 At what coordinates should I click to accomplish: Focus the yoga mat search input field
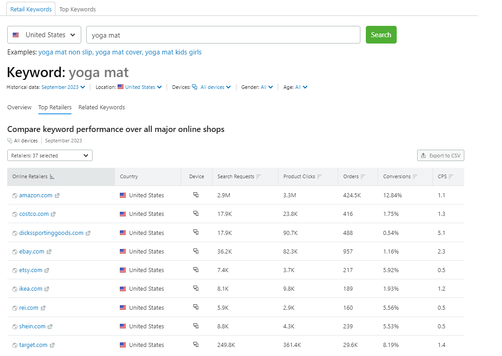pos(223,34)
